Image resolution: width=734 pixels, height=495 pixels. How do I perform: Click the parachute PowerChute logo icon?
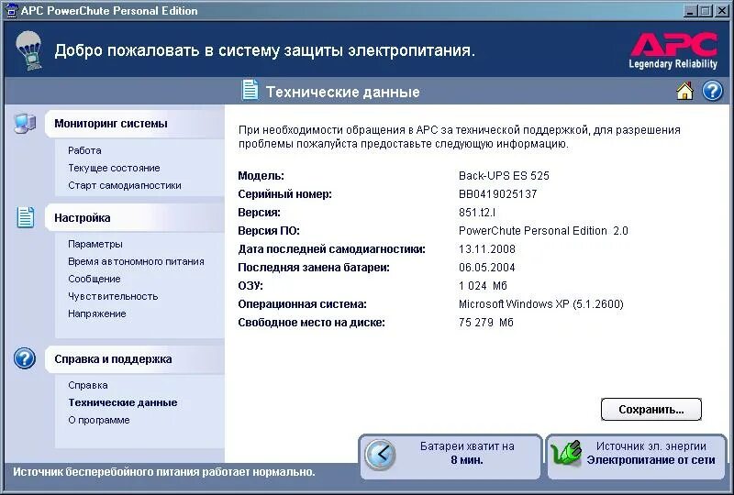(28, 50)
